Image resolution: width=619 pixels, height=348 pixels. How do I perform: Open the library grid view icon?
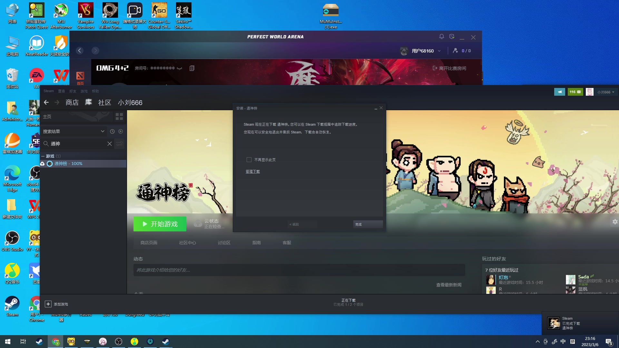point(119,117)
